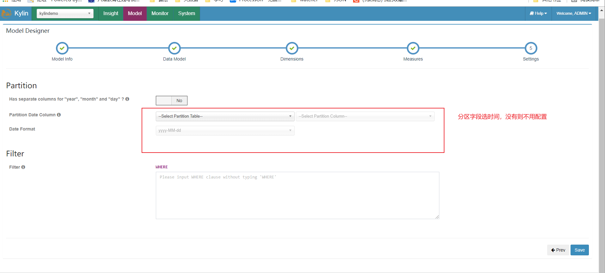This screenshot has width=605, height=273.
Task: Click the Dimensions step label
Action: 292,59
